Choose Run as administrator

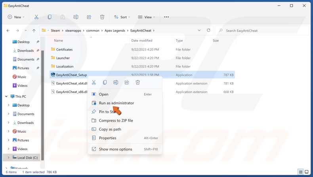[125, 103]
